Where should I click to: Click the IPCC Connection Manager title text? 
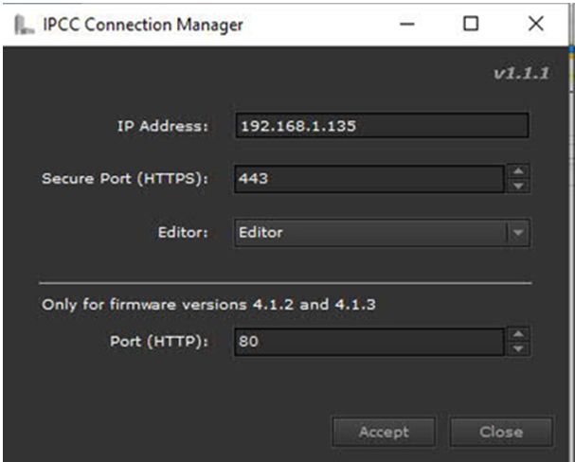pos(143,25)
